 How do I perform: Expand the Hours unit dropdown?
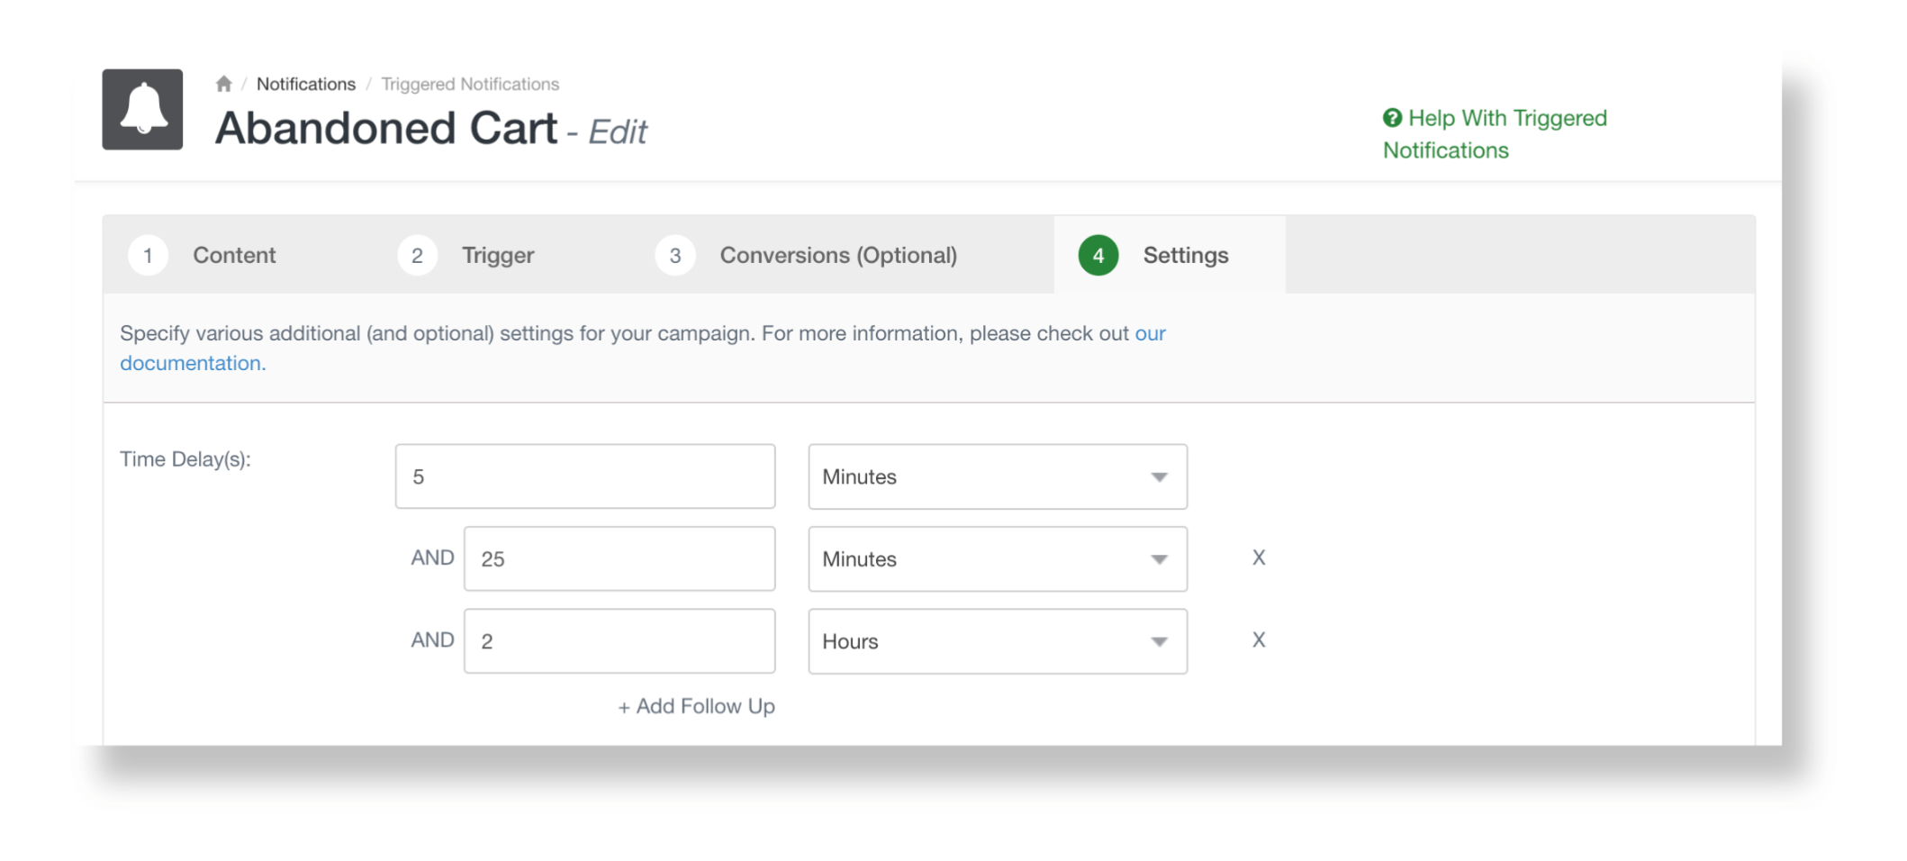click(x=997, y=641)
